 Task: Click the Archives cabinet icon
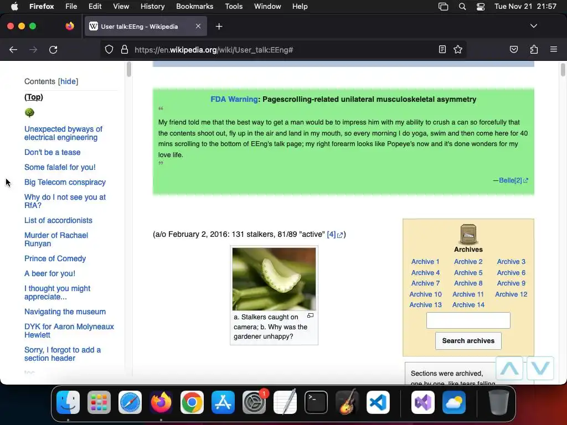pyautogui.click(x=468, y=234)
